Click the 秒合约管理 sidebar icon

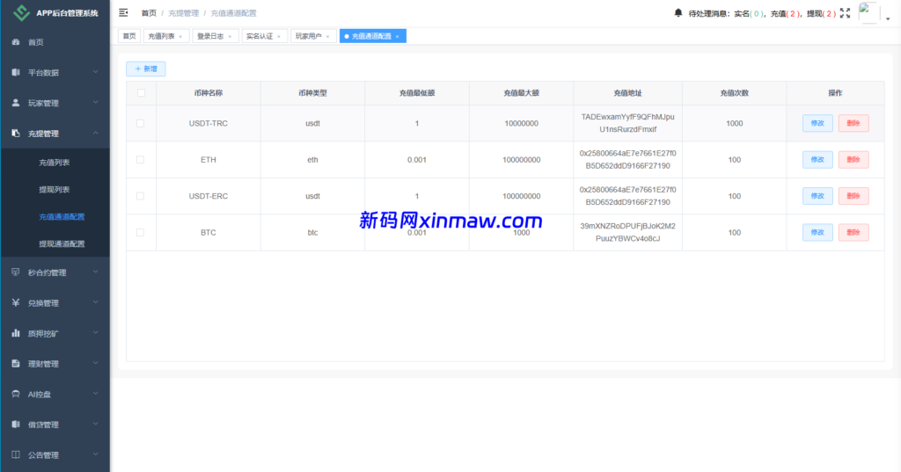16,272
